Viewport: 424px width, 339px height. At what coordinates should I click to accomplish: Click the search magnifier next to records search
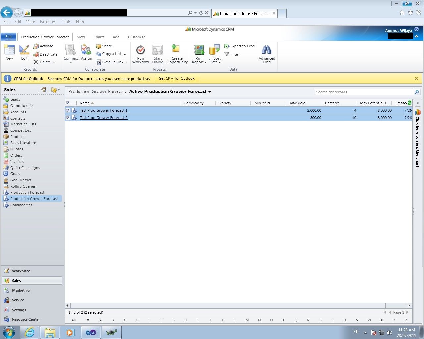(x=417, y=92)
